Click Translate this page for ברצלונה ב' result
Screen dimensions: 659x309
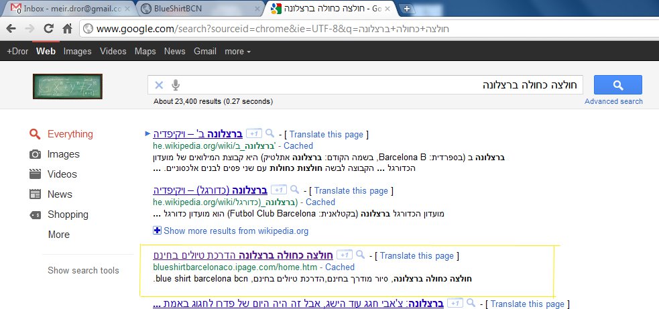326,135
